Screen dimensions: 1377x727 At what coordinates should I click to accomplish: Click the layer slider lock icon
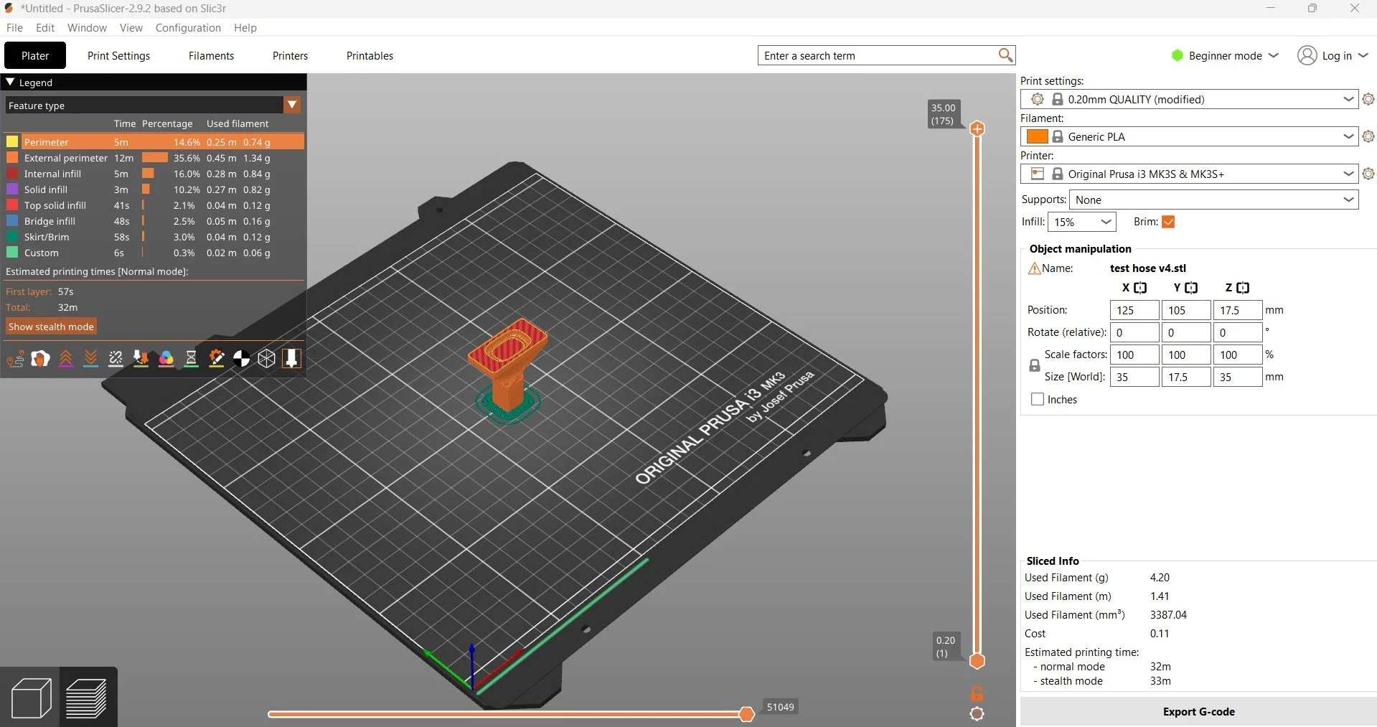pyautogui.click(x=977, y=694)
